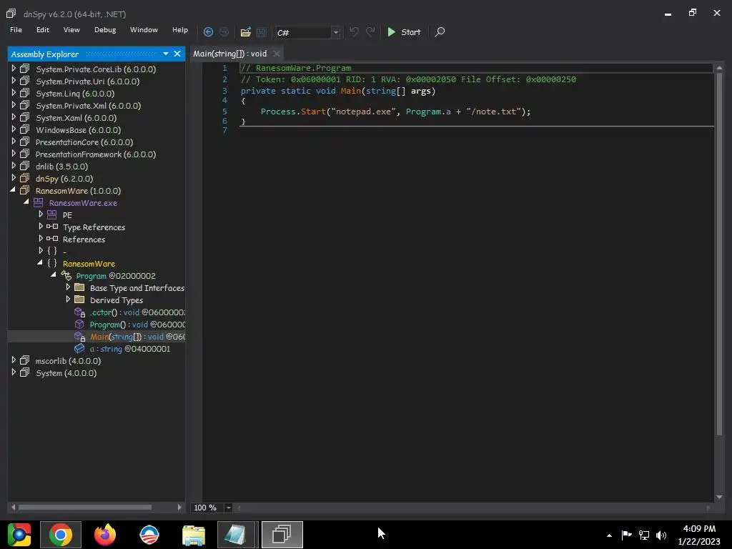Collapse the RanesomWare namespace node
Image resolution: width=732 pixels, height=549 pixels.
click(x=40, y=263)
